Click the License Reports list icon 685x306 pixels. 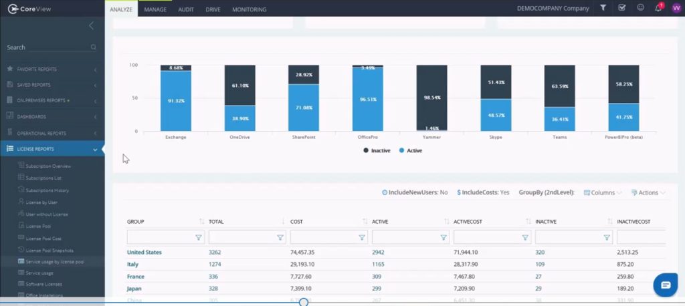point(10,149)
